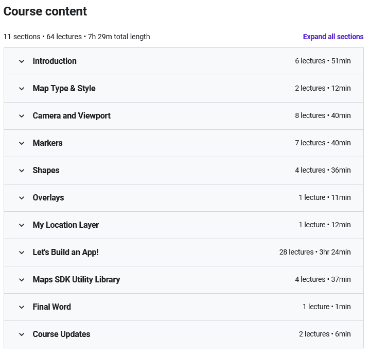The width and height of the screenshot is (369, 354).
Task: Click the Camera and Viewport title
Action: pyautogui.click(x=72, y=115)
